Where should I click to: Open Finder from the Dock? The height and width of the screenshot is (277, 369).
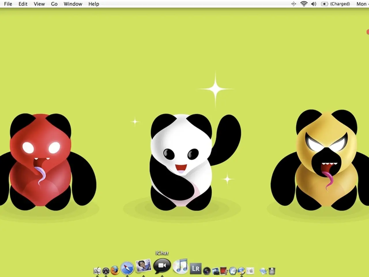pos(97,270)
